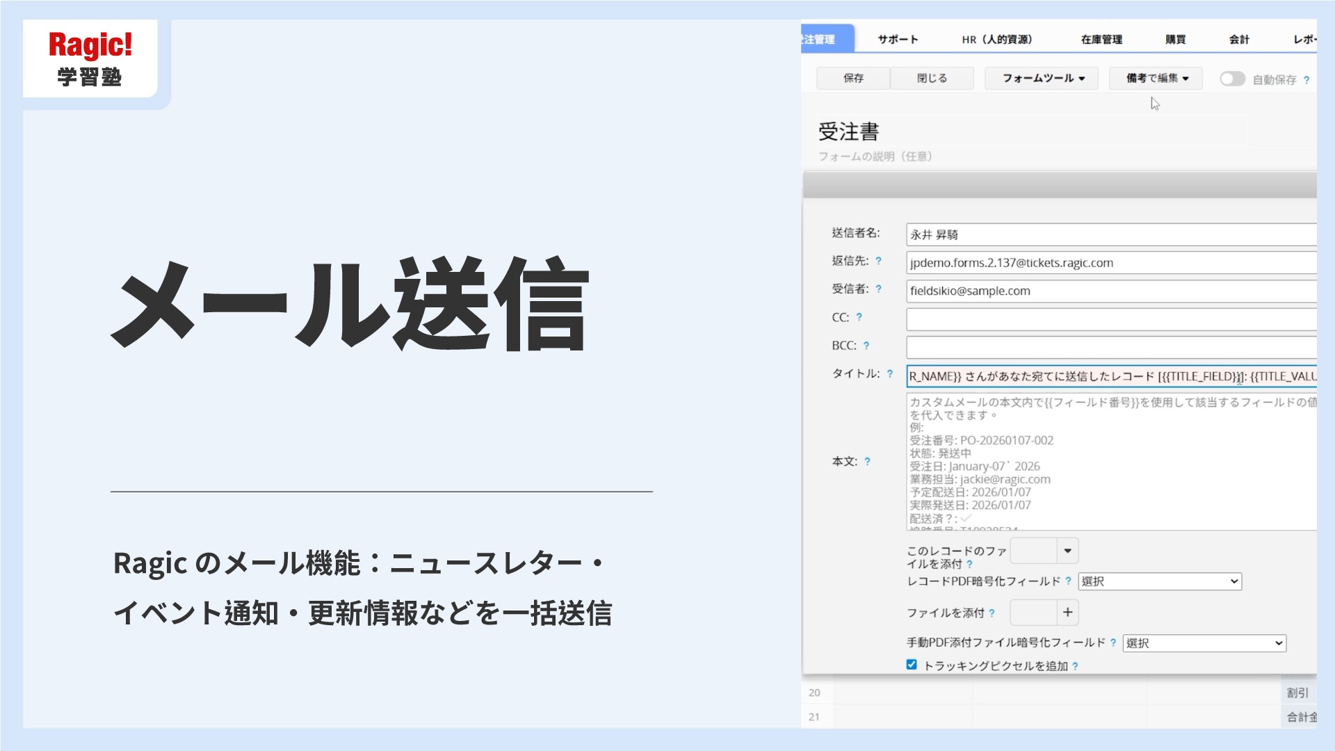Open the 自動保存 help icon
The height and width of the screenshot is (751, 1335).
[1307, 79]
